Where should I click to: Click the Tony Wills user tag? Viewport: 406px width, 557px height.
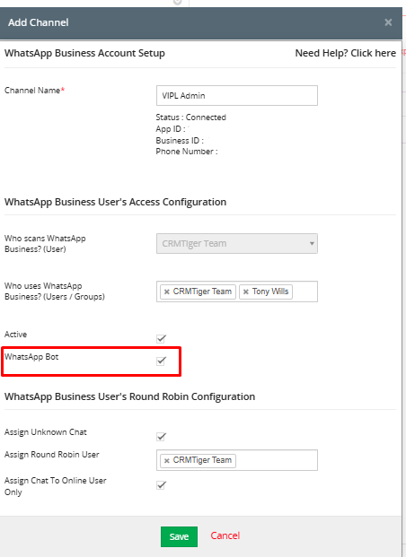click(x=266, y=292)
